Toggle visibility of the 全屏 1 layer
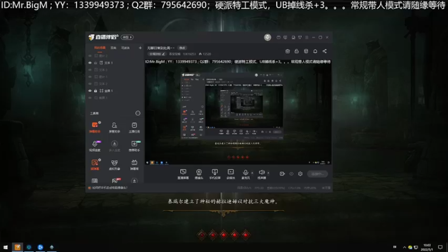 click(x=90, y=91)
